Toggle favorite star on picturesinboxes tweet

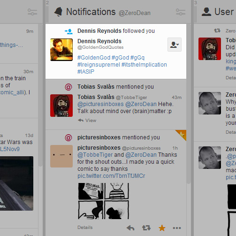tap(162, 228)
